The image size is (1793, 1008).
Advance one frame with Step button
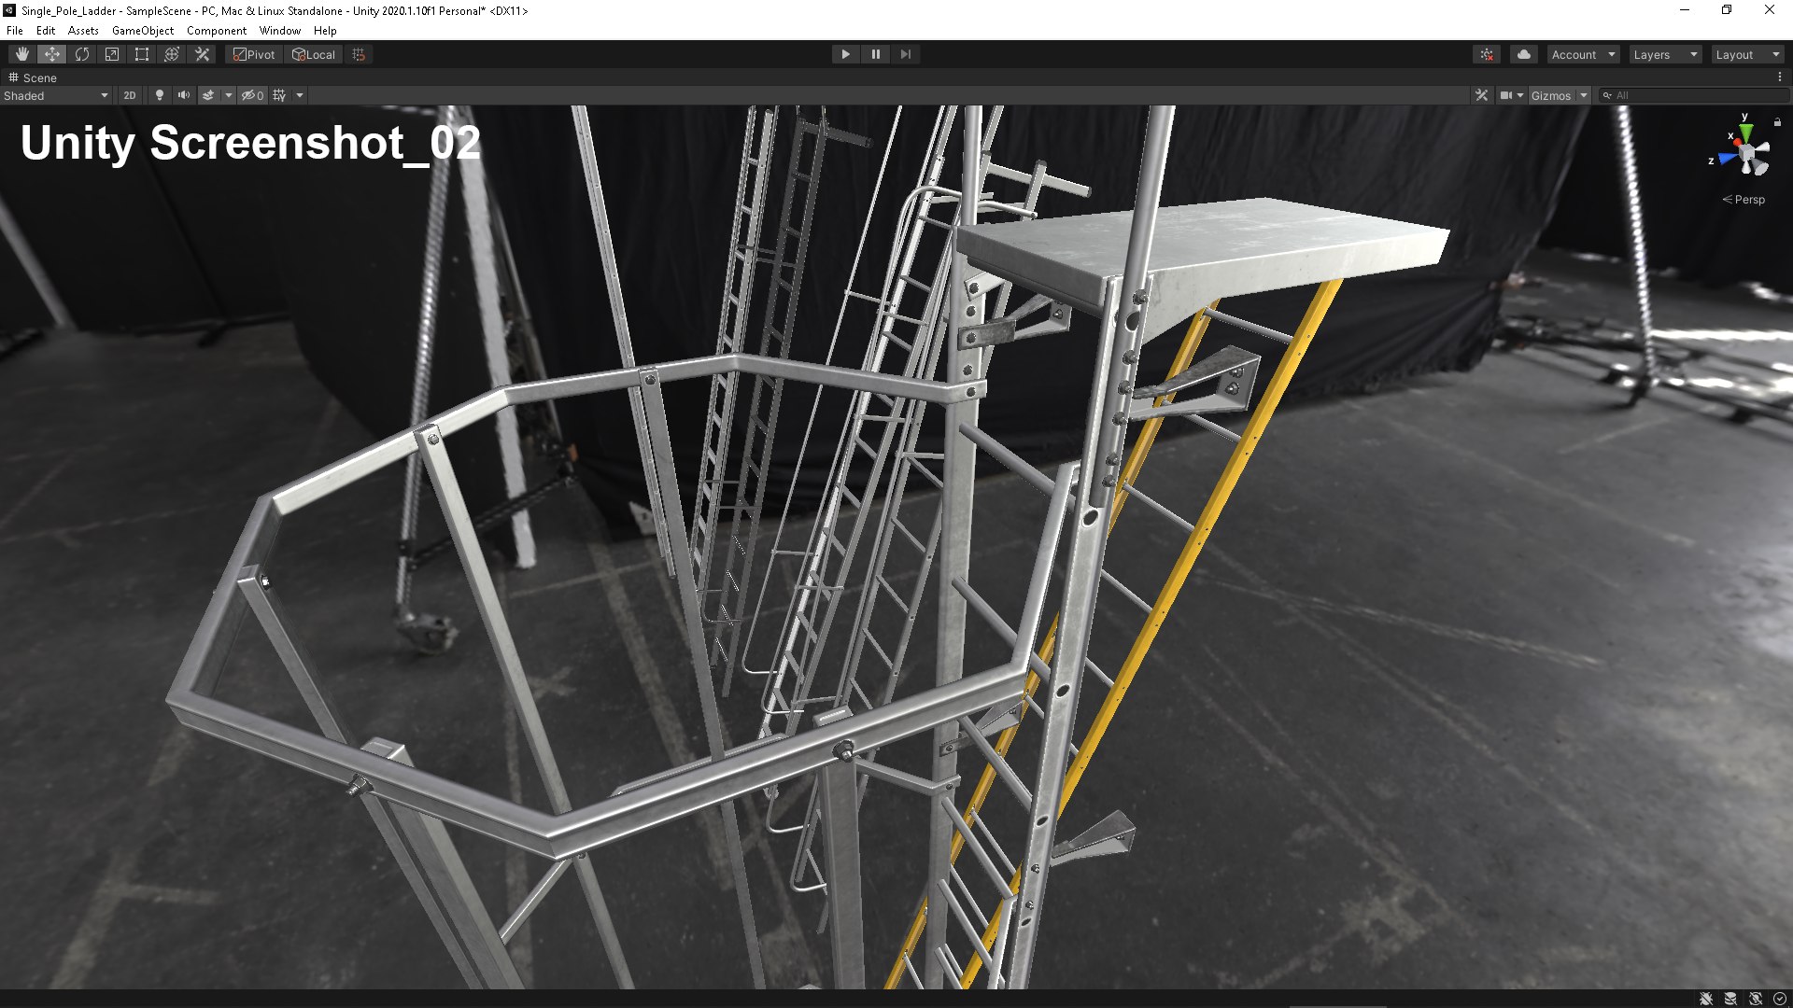(x=905, y=54)
